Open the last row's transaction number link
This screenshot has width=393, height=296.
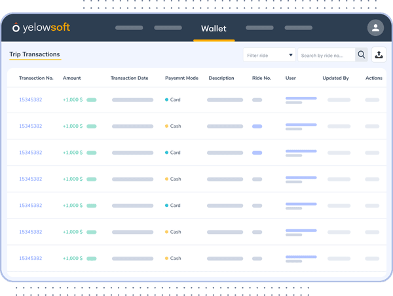(30, 258)
